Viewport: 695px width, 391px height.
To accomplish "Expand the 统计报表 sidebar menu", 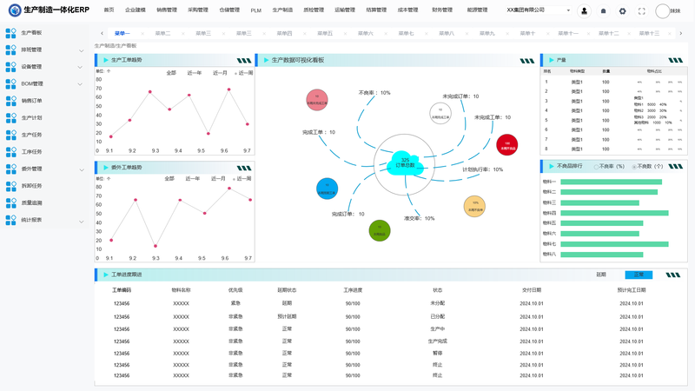I will 81,222.
